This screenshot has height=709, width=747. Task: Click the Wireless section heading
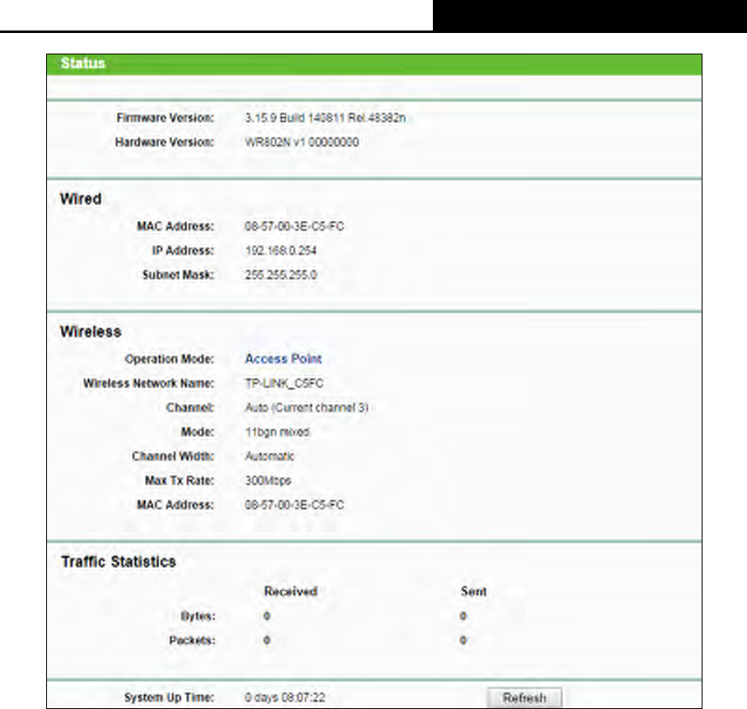[x=91, y=331]
